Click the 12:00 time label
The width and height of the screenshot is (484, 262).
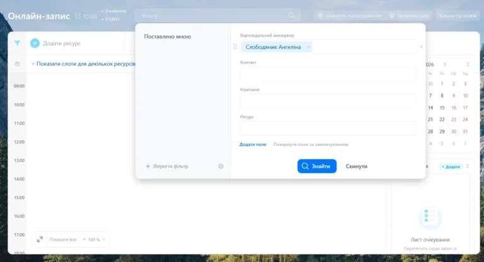coord(19,142)
